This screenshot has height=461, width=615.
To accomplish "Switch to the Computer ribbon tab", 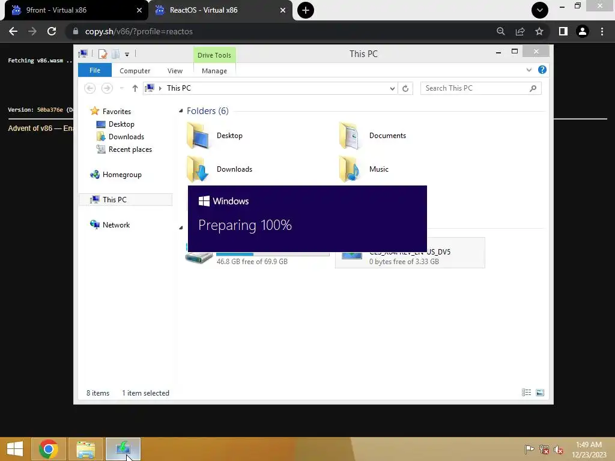I will [x=135, y=71].
